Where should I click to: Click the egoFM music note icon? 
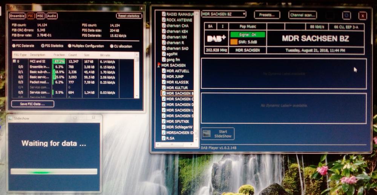tap(164, 54)
